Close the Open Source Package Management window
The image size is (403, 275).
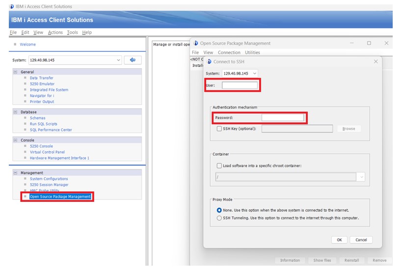(386, 43)
